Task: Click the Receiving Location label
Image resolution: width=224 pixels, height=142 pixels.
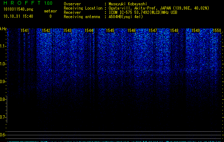Action: (83, 8)
